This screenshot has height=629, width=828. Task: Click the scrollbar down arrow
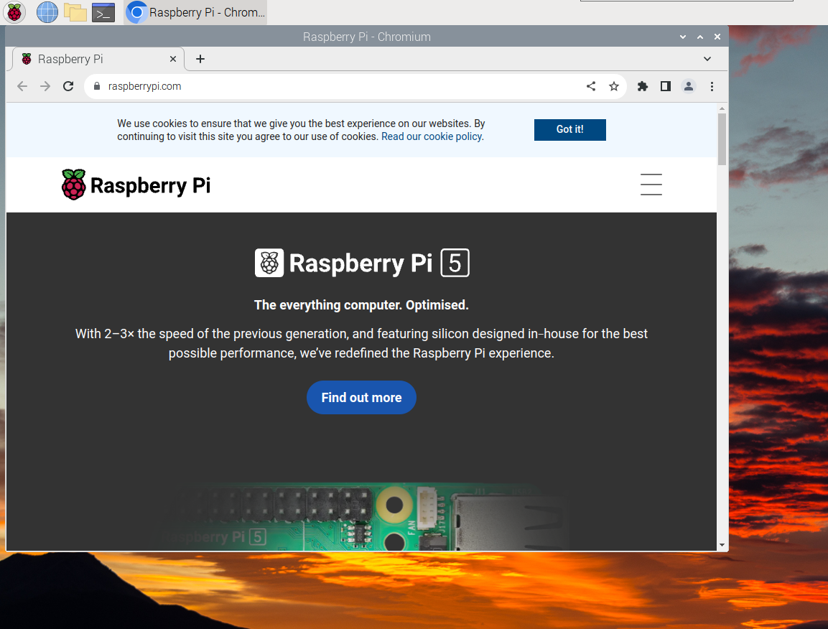click(722, 545)
